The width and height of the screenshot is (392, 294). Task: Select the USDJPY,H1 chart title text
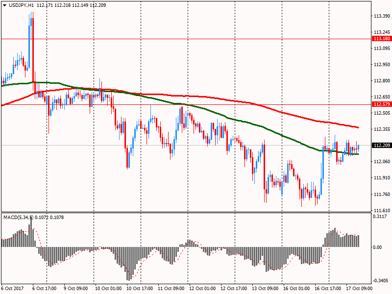click(21, 5)
